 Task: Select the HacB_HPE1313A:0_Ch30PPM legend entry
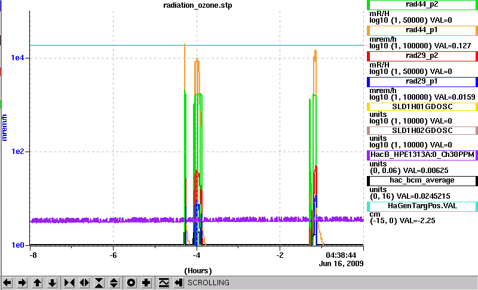[x=422, y=155]
